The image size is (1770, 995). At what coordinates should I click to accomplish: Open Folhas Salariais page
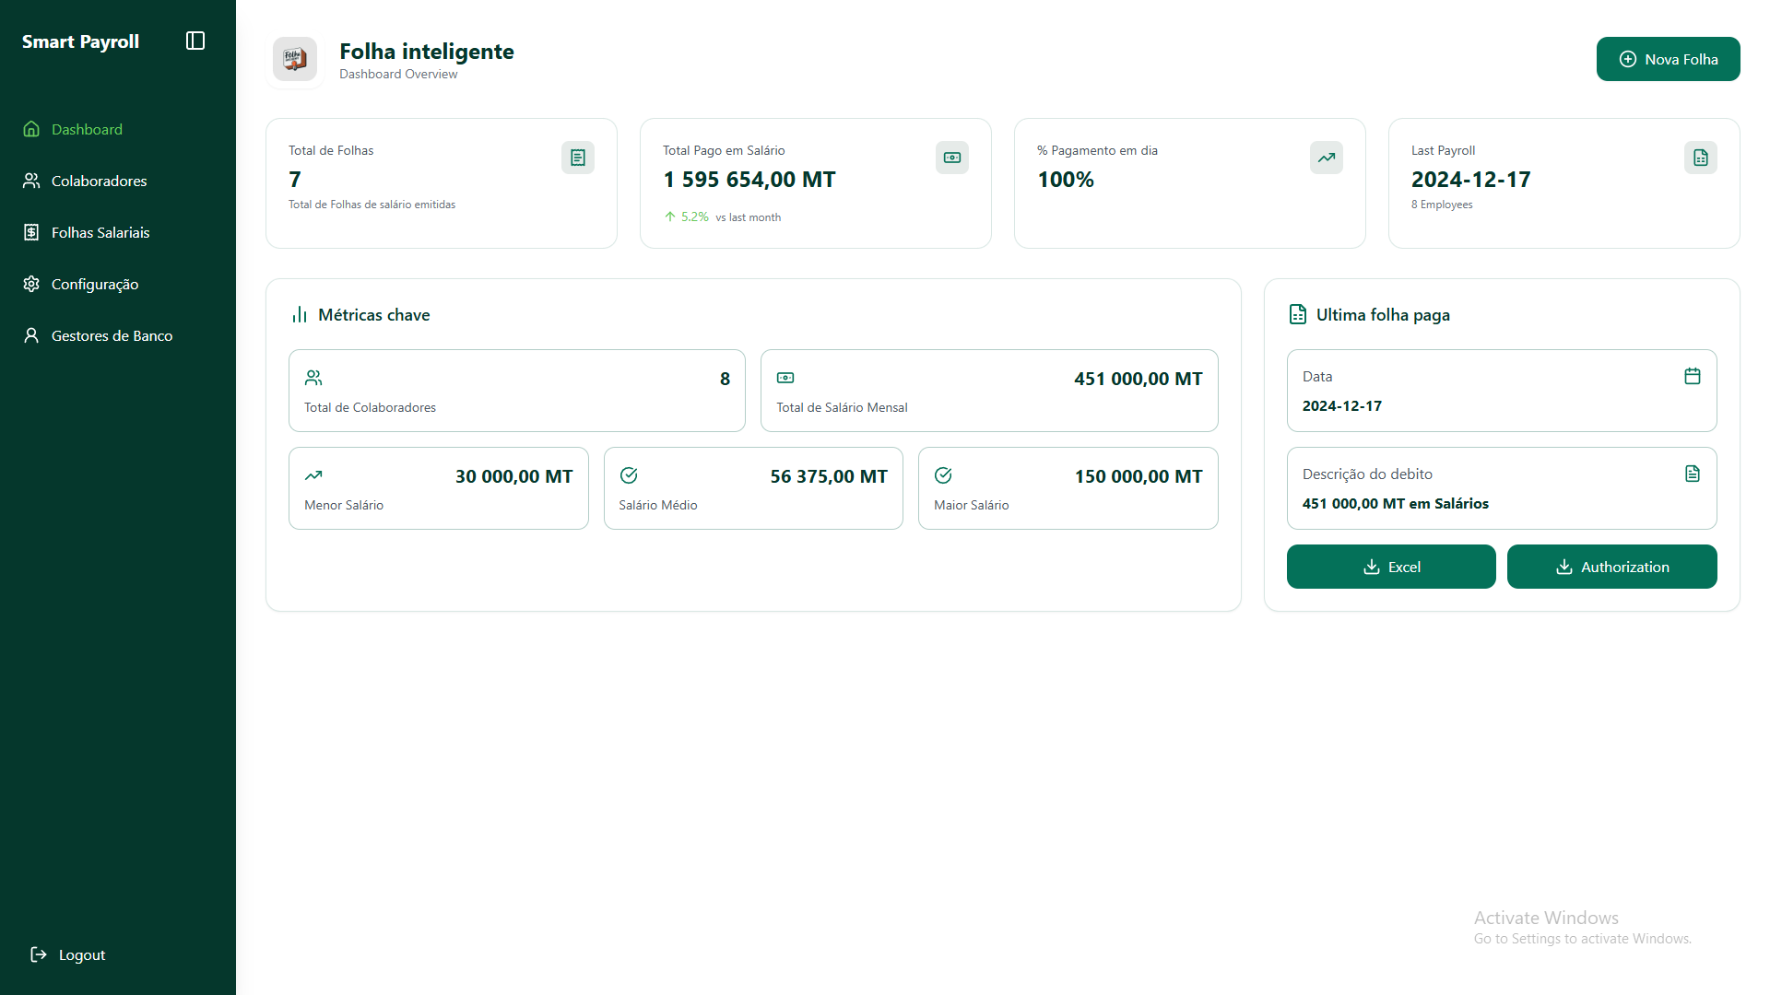[100, 232]
